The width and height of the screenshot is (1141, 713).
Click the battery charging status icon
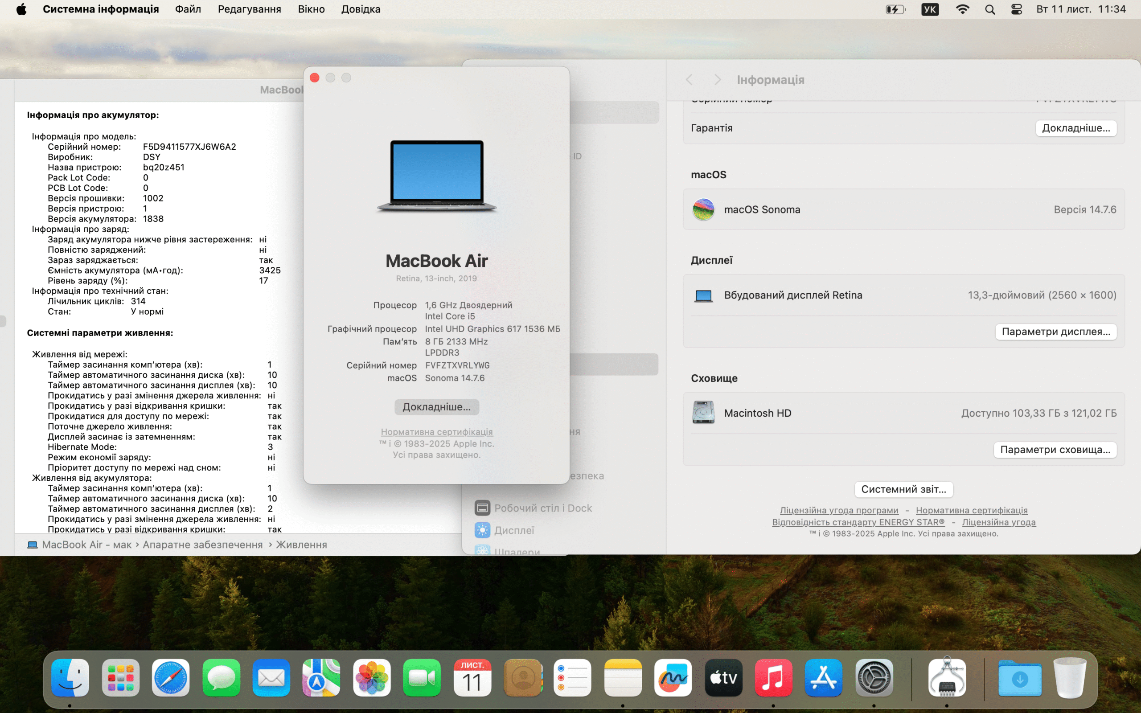(x=895, y=9)
